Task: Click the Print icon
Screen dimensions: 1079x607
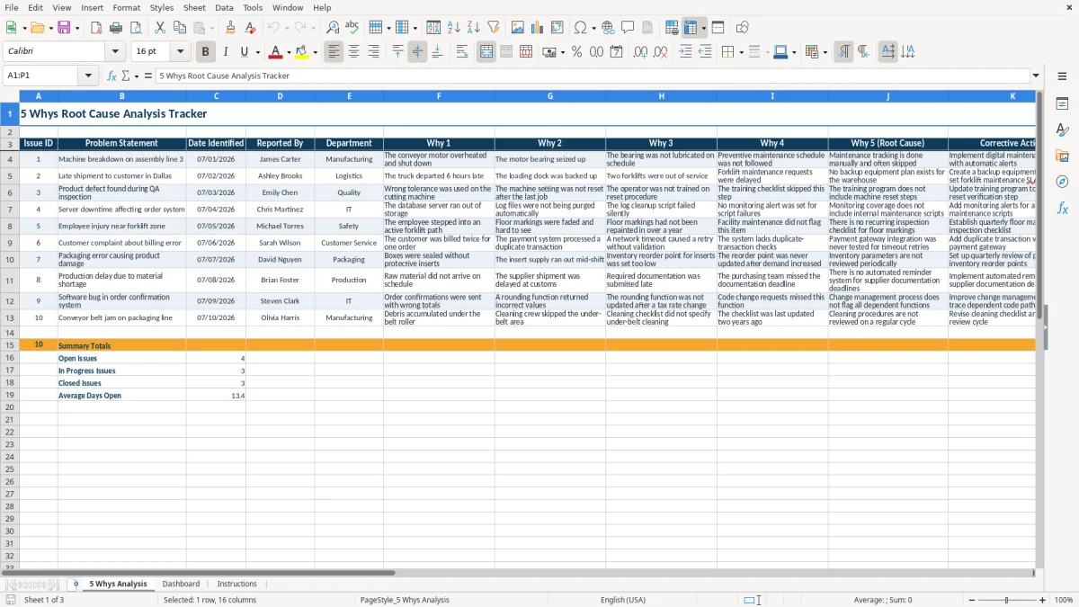Action: [x=115, y=28]
